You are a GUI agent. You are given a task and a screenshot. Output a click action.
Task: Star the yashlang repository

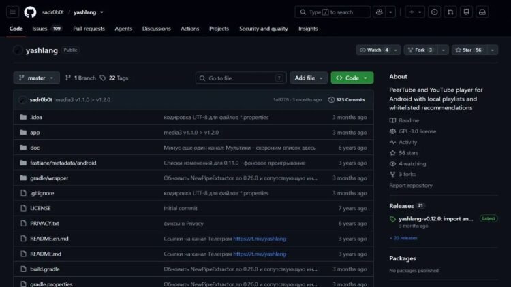point(469,50)
